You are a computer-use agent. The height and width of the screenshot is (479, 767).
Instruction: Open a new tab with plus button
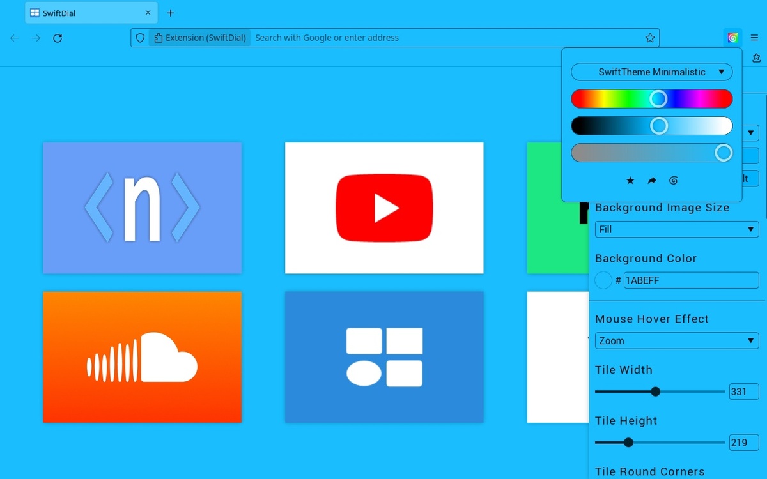pyautogui.click(x=170, y=13)
